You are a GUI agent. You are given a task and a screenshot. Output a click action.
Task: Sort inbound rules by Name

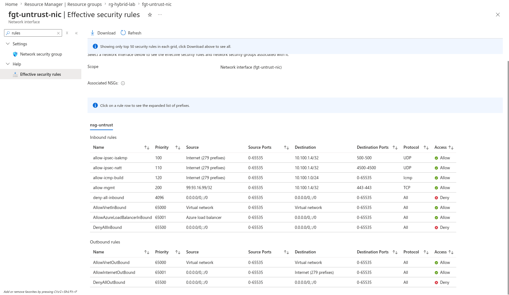[147, 147]
